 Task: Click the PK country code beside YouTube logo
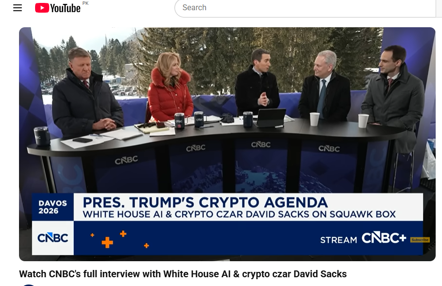85,3
